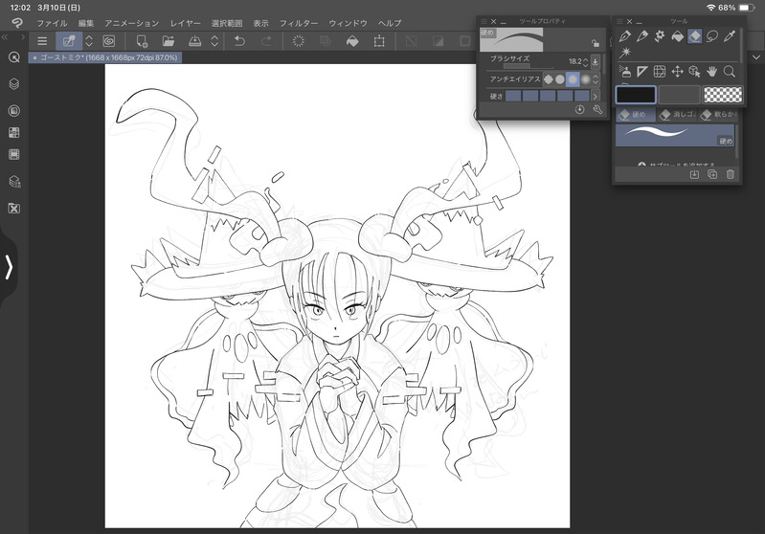Toggle the lock icon in Tool Property
The height and width of the screenshot is (534, 765).
point(596,43)
